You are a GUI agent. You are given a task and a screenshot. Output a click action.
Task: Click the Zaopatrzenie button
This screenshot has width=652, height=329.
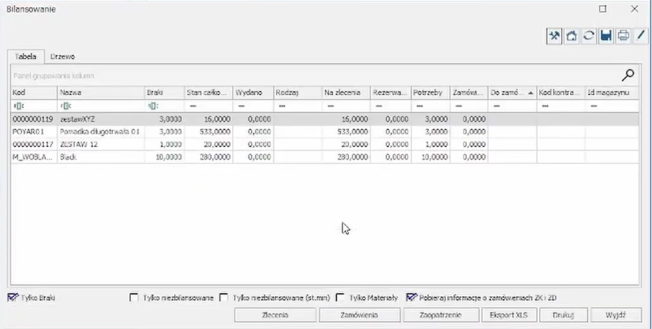441,315
